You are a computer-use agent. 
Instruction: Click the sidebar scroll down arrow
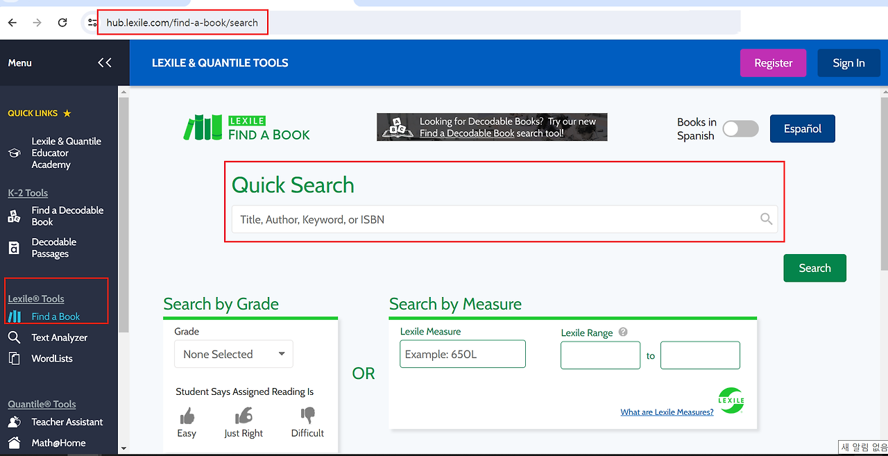[x=123, y=449]
